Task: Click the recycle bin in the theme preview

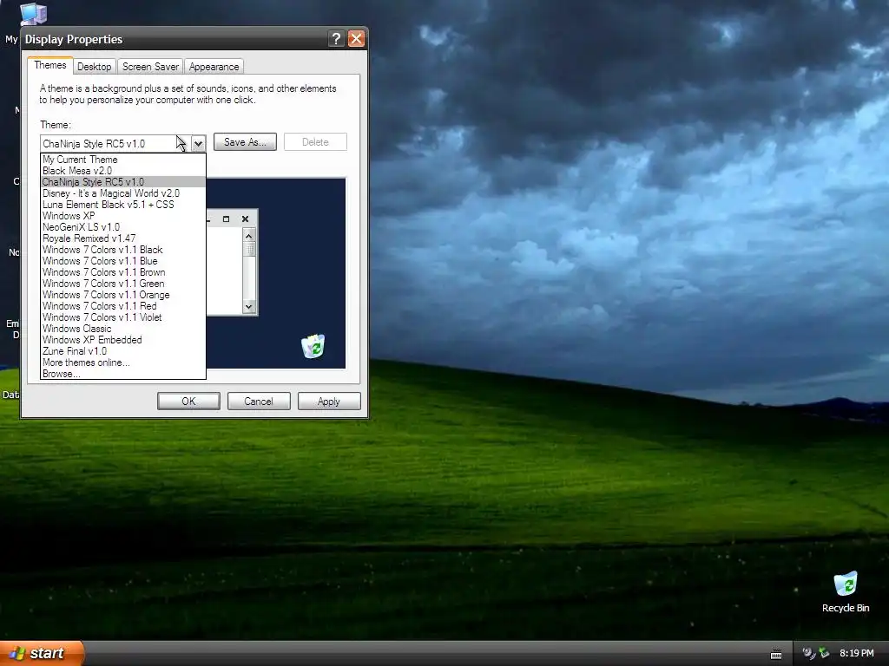Action: [313, 346]
